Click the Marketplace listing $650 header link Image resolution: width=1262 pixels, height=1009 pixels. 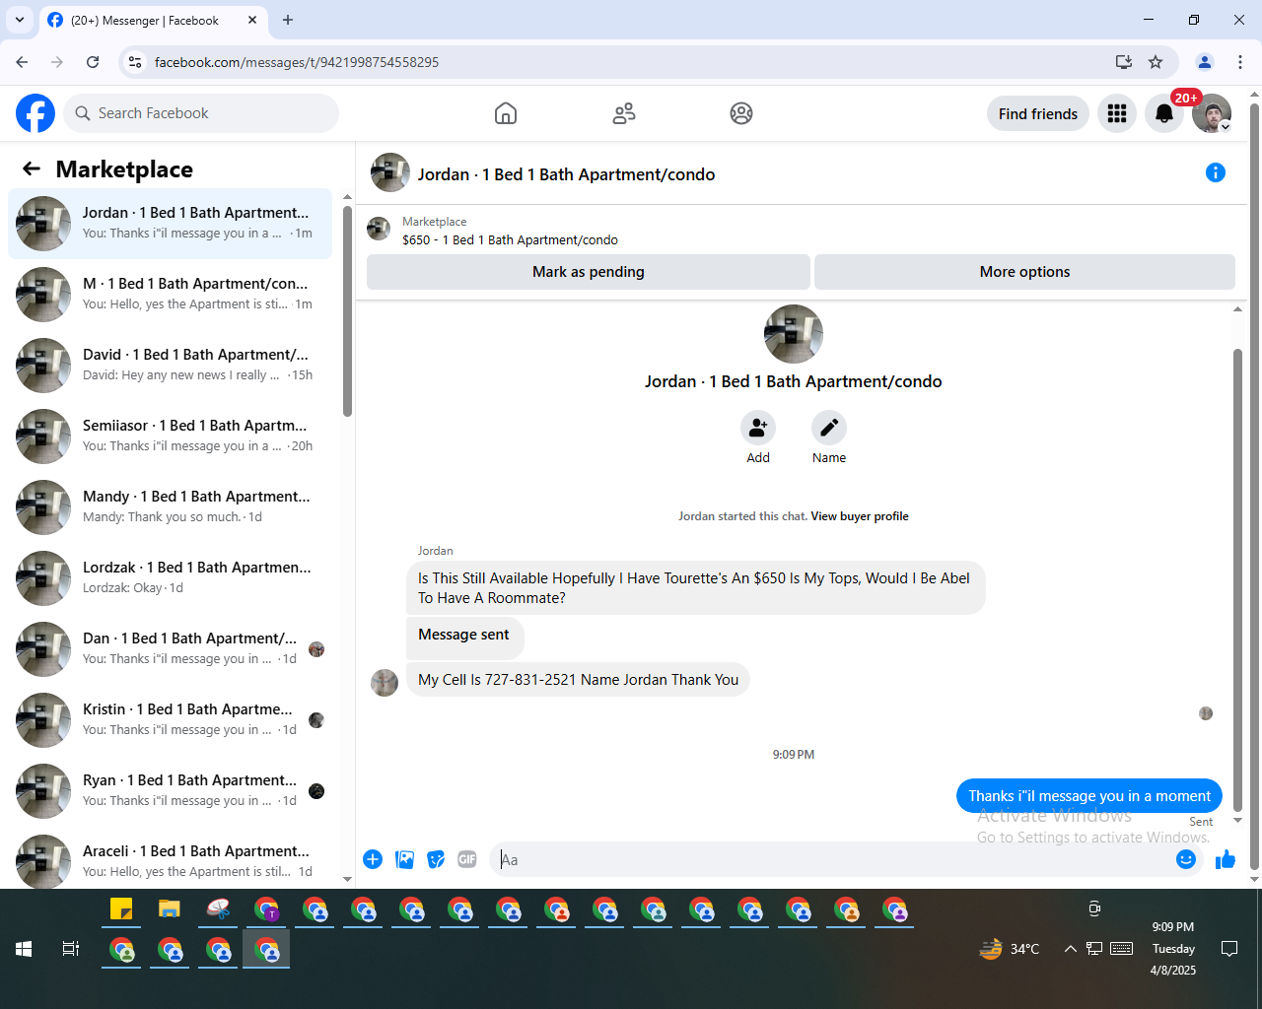tap(510, 239)
